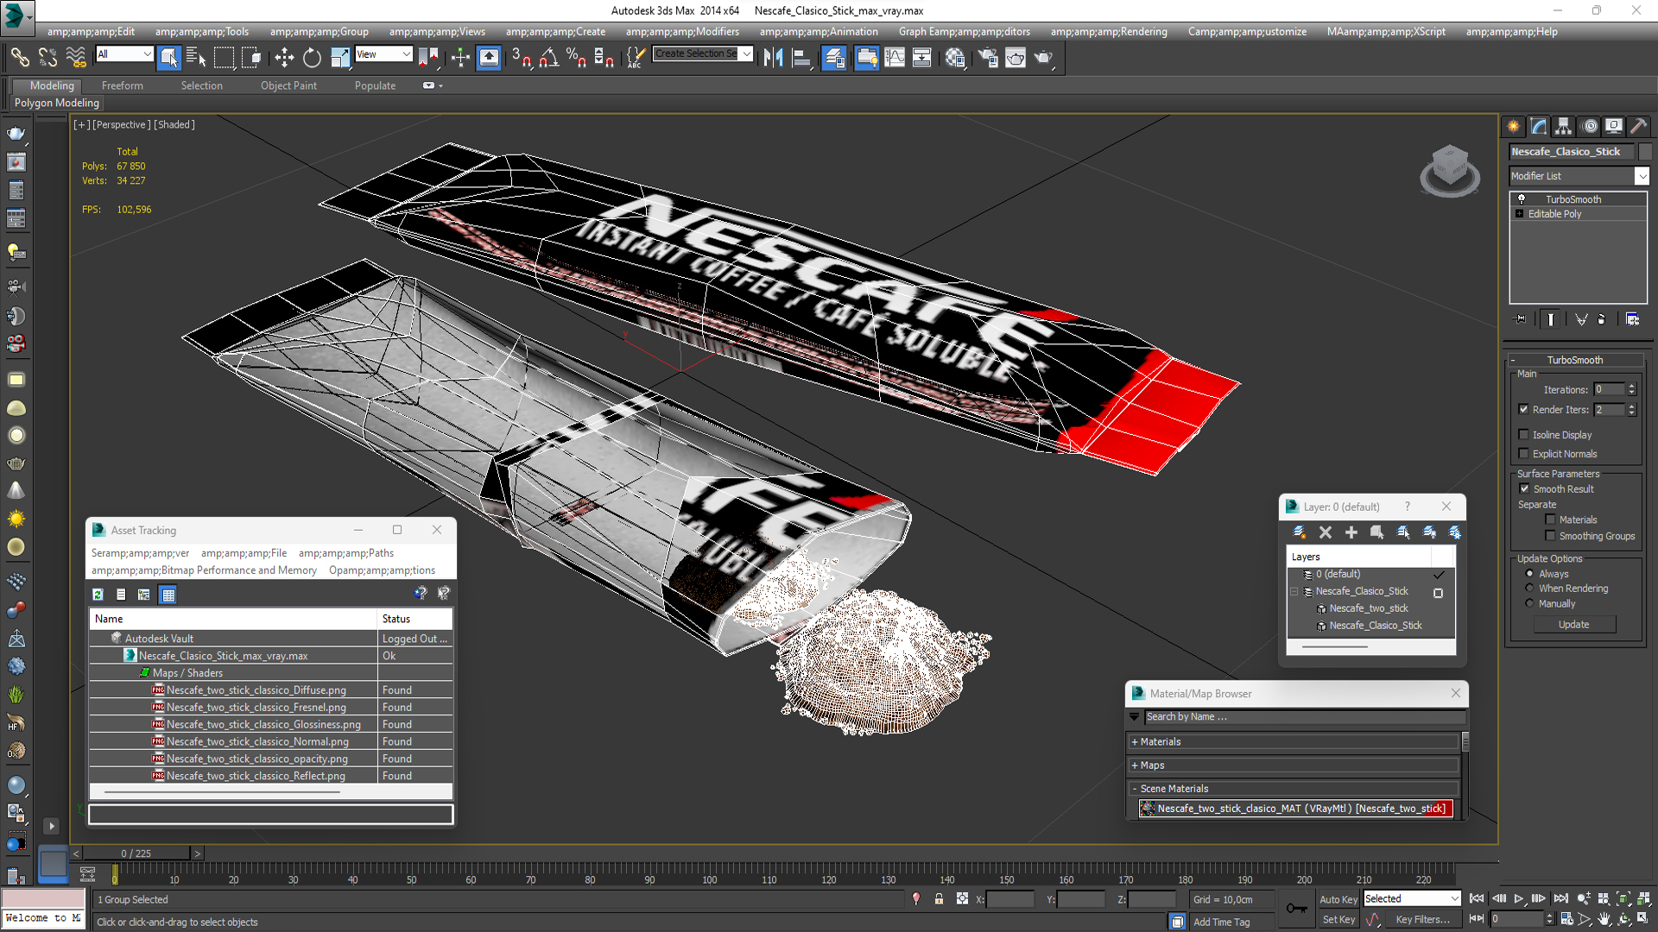Click the Mirror tool icon
Image resolution: width=1658 pixels, height=932 pixels.
click(773, 58)
